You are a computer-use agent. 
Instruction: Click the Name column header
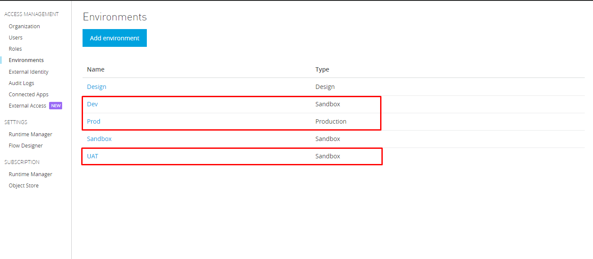96,69
